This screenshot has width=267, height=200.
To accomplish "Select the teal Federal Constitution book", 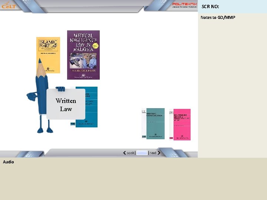I will 153,124.
